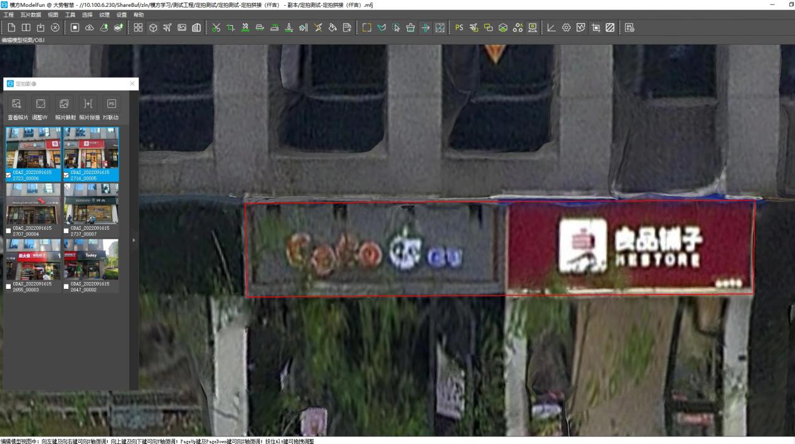The height and width of the screenshot is (444, 795).
Task: Check the ODAS_2022091615 2655_00003 checkbox
Action: point(9,286)
